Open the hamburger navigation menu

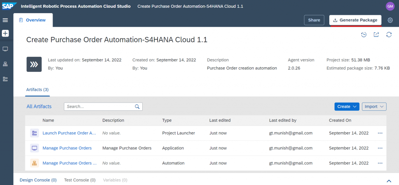[5, 20]
